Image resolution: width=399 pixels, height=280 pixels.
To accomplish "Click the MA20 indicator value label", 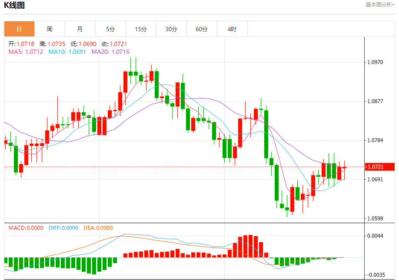I will [x=110, y=52].
